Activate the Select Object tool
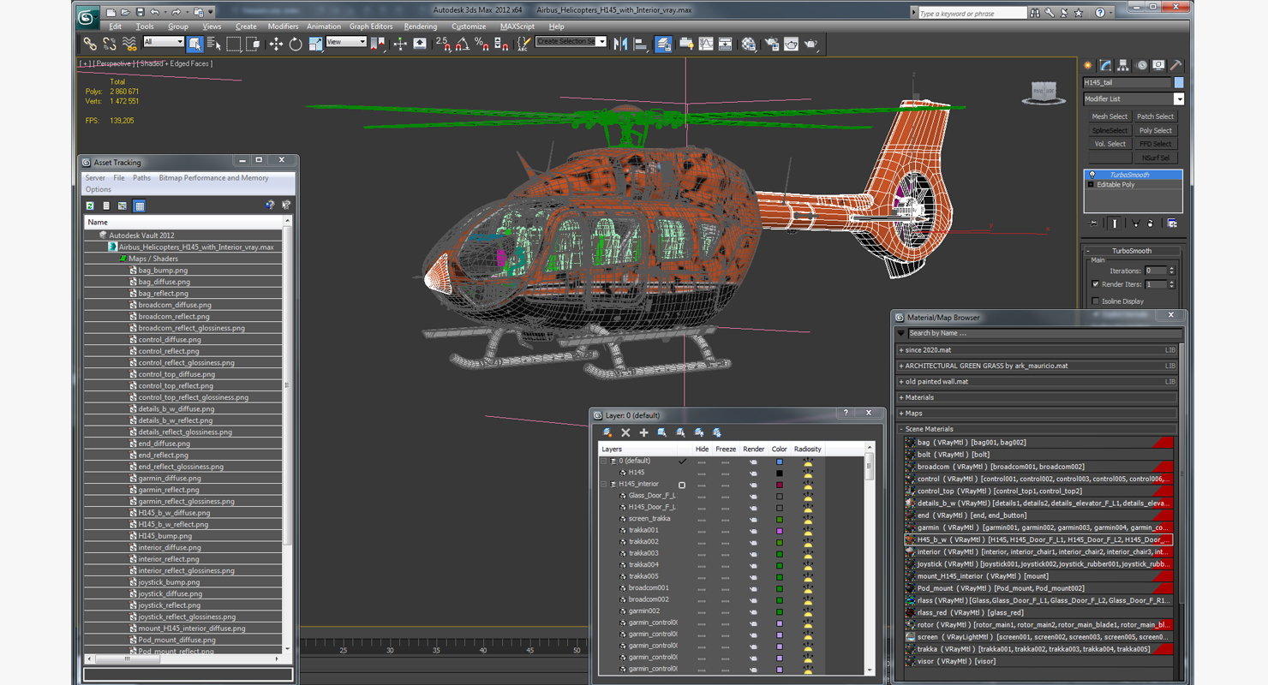This screenshot has height=685, width=1268. pos(194,43)
